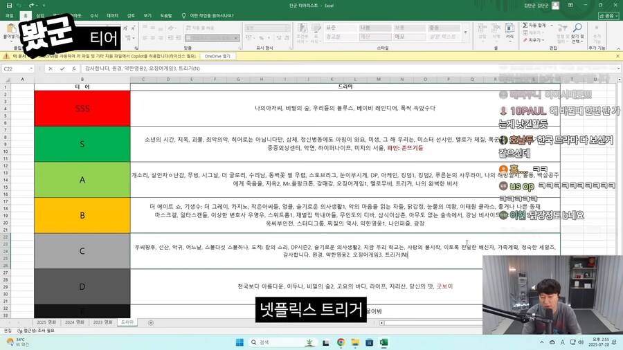
Task: Click the Redo arrow in the quick access toolbar
Action: tap(31, 6)
